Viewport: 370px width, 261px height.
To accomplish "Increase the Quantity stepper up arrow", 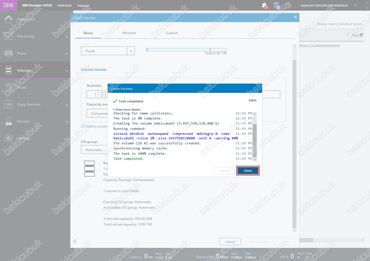I will tap(102, 92).
